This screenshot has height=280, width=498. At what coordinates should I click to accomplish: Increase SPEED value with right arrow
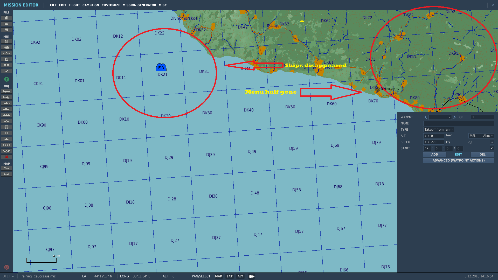(x=428, y=142)
